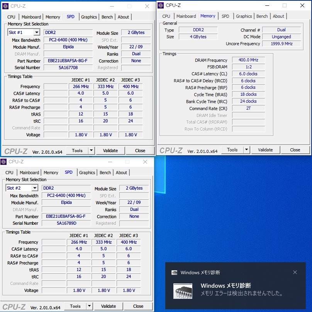Image resolution: width=312 pixels, height=312 pixels.
Task: Open Mainboard tab in Slot #2 window
Action: [x=29, y=173]
